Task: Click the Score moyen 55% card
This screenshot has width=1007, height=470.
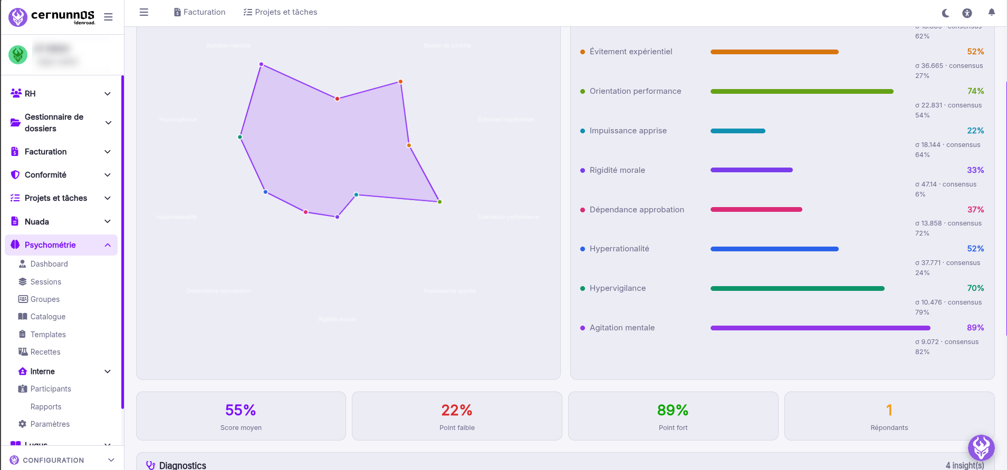Action: pyautogui.click(x=241, y=416)
